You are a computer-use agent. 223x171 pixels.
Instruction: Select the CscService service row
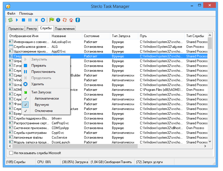point(108,138)
